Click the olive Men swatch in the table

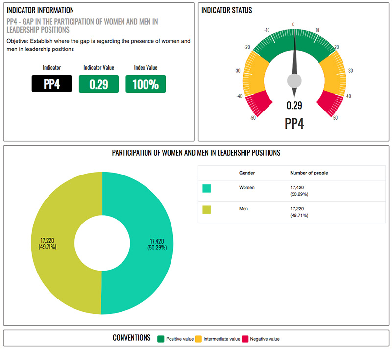[x=206, y=209]
